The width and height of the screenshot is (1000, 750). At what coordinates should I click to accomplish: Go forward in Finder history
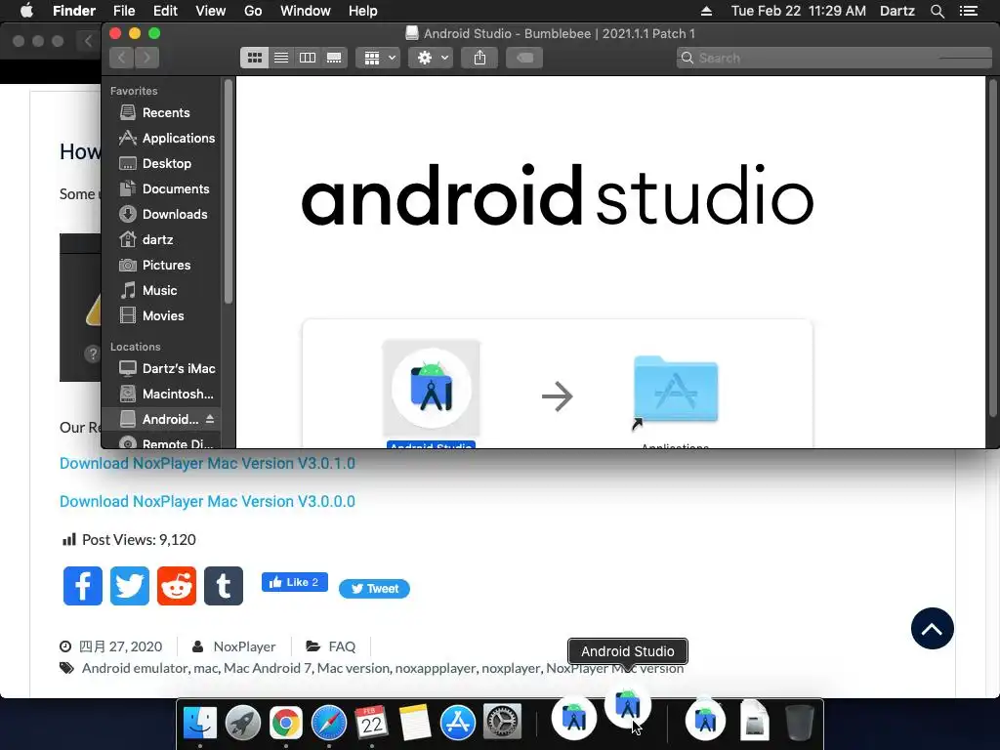coord(146,58)
